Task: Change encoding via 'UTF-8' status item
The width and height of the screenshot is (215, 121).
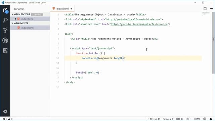Action: pyautogui.click(x=179, y=119)
